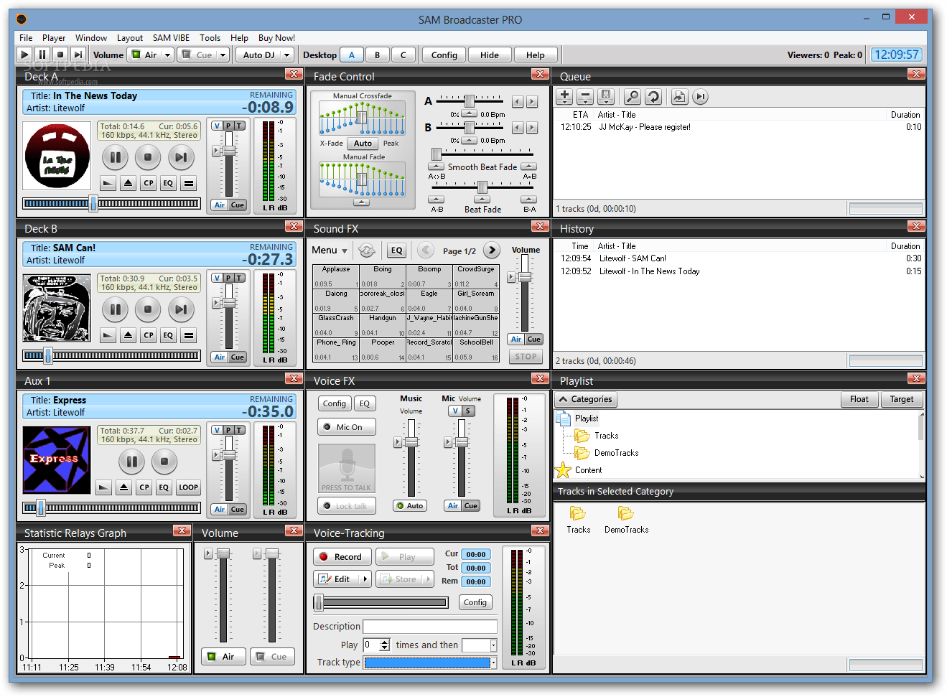Open the Auto DJ dropdown arrow
Image resolution: width=947 pixels, height=697 pixels.
[x=286, y=55]
